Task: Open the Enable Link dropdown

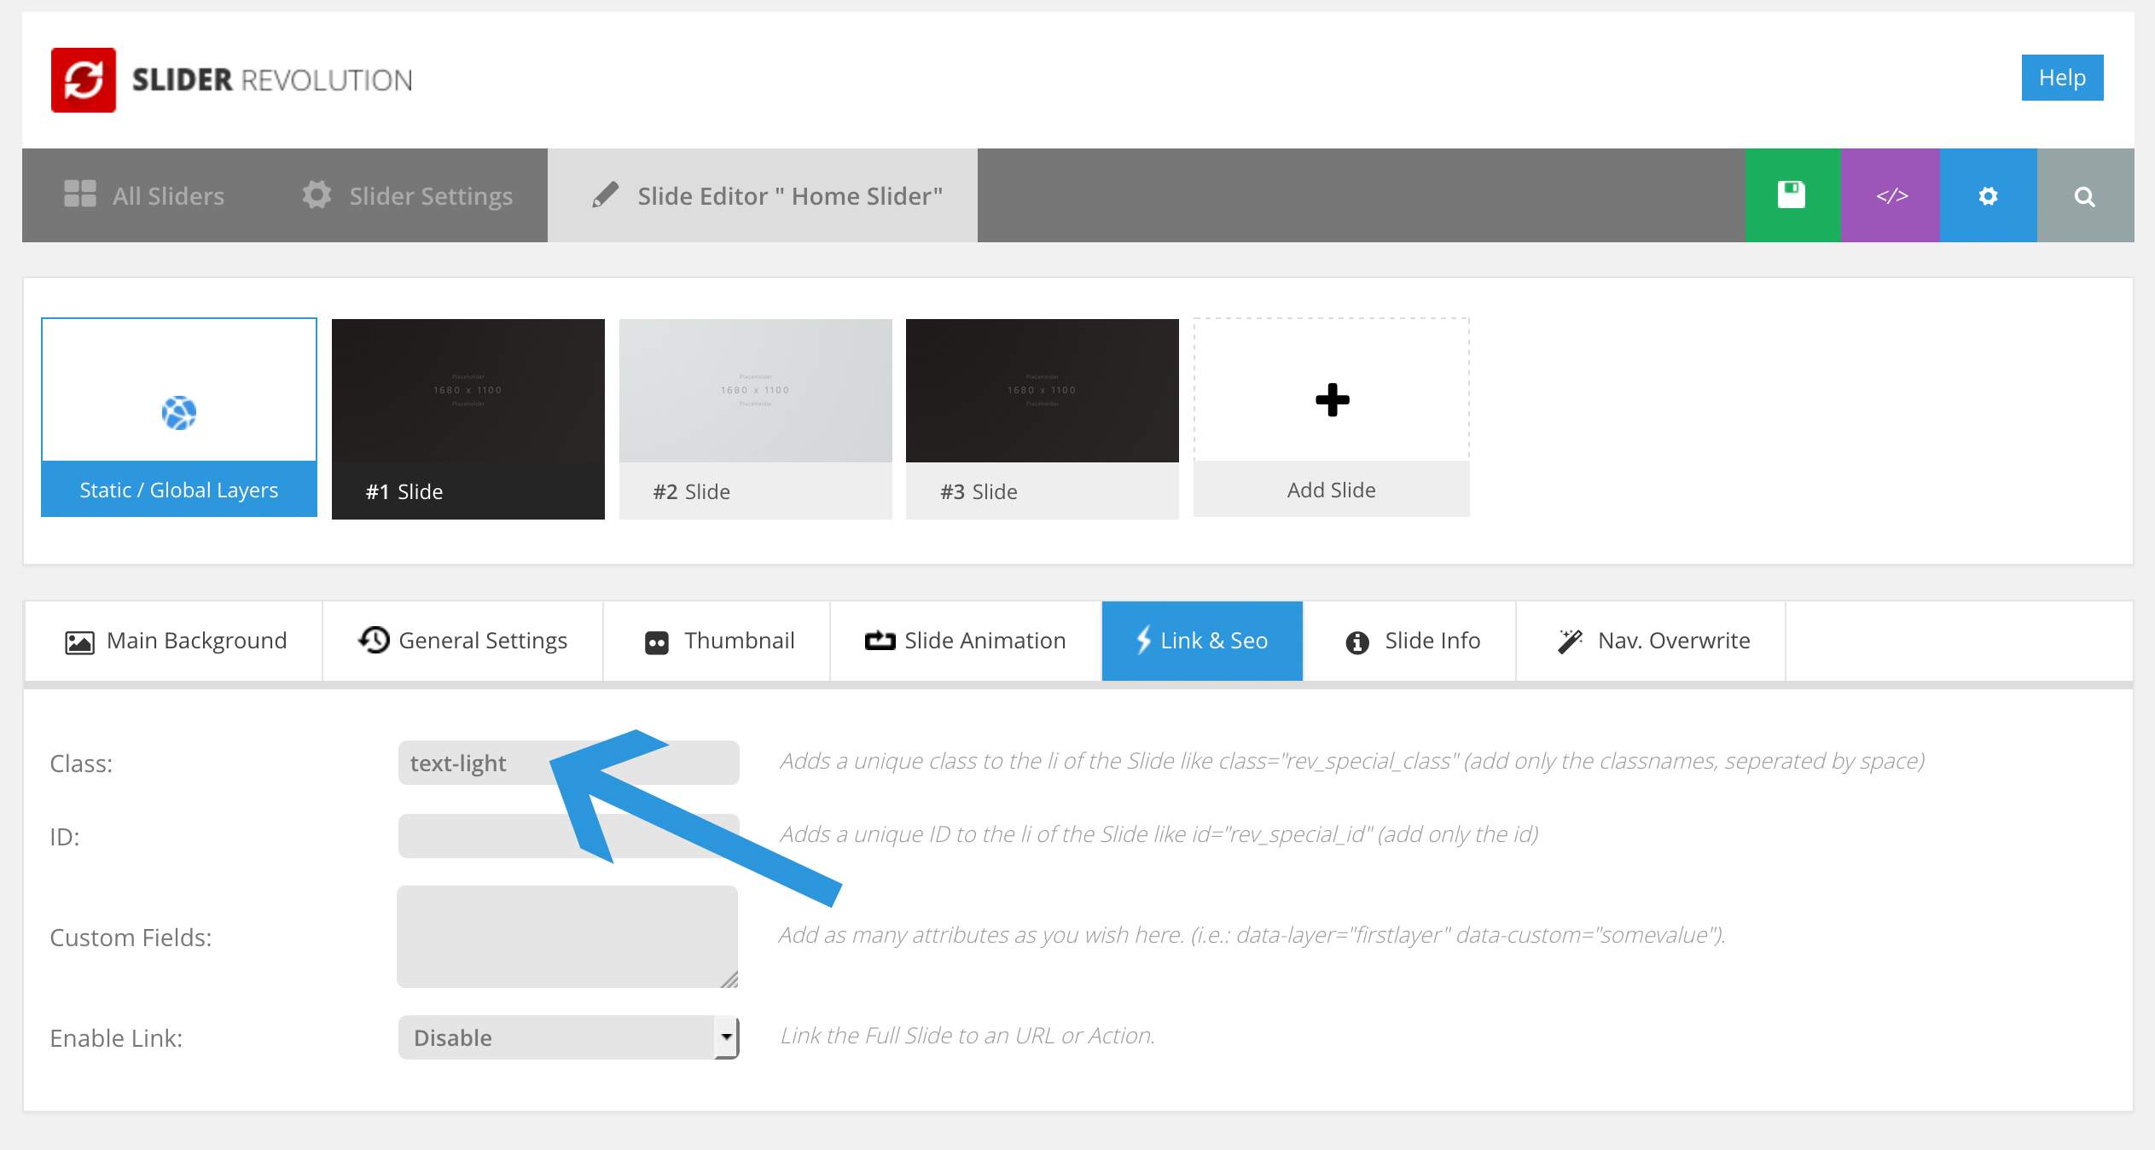Action: 568,1037
